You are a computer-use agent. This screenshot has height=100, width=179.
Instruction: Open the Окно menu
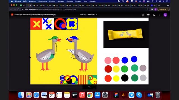(x=85, y=1)
